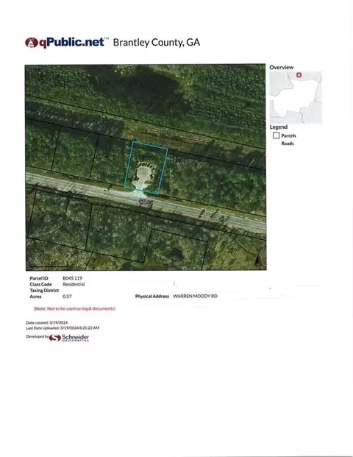Click the Class Code label
The height and width of the screenshot is (457, 353).
40,285
